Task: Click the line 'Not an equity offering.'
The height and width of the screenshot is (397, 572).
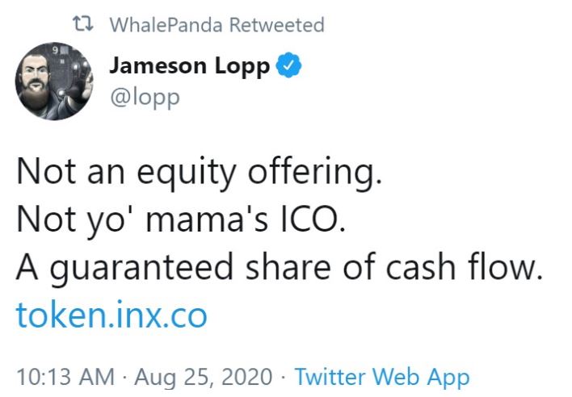Action: [x=196, y=172]
